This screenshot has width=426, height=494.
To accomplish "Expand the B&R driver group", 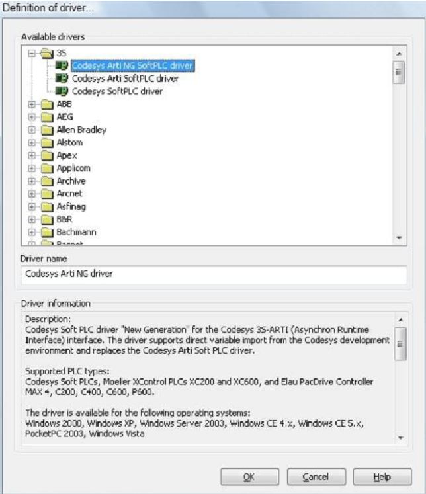I will [32, 220].
